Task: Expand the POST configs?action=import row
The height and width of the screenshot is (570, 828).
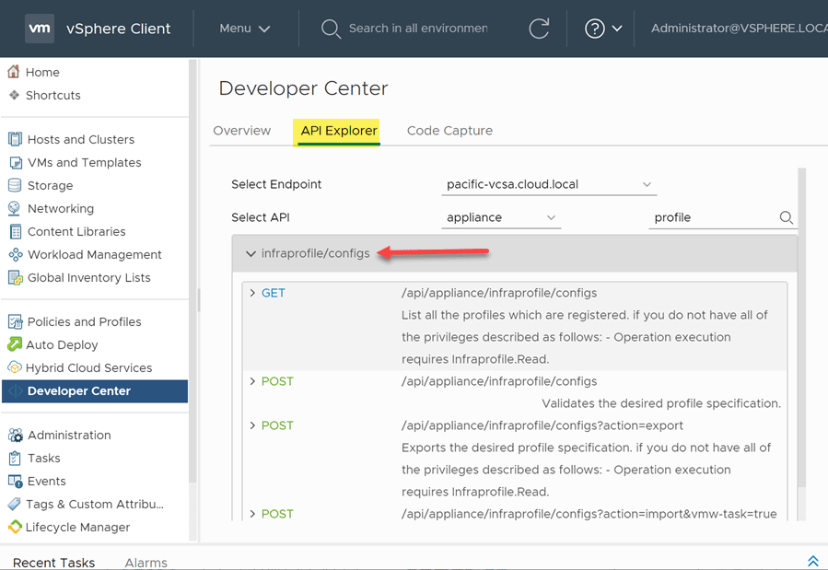Action: (252, 514)
